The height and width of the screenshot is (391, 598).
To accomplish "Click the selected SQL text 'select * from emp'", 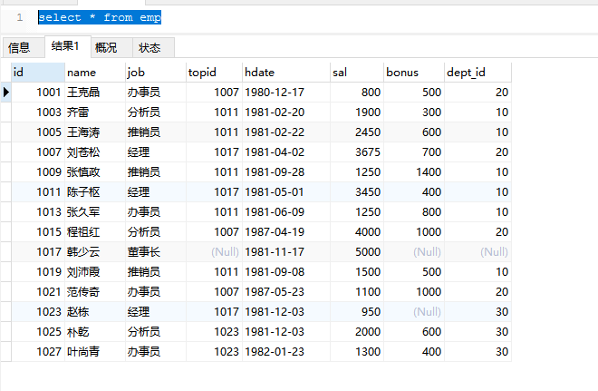I will click(100, 17).
